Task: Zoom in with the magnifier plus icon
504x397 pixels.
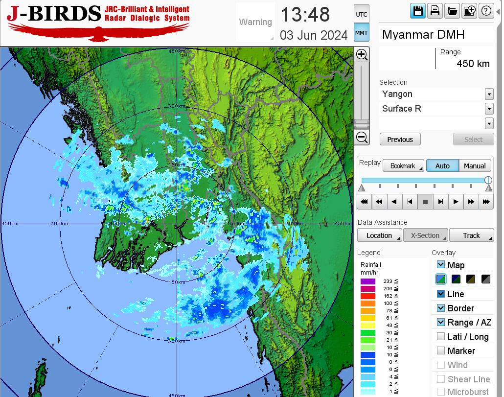Action: click(x=362, y=54)
